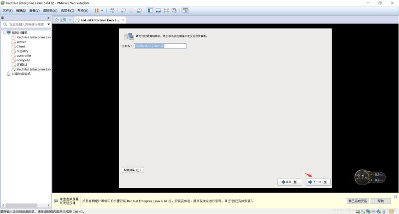Click the hostname input field
The width and height of the screenshot is (399, 214).
pos(160,46)
